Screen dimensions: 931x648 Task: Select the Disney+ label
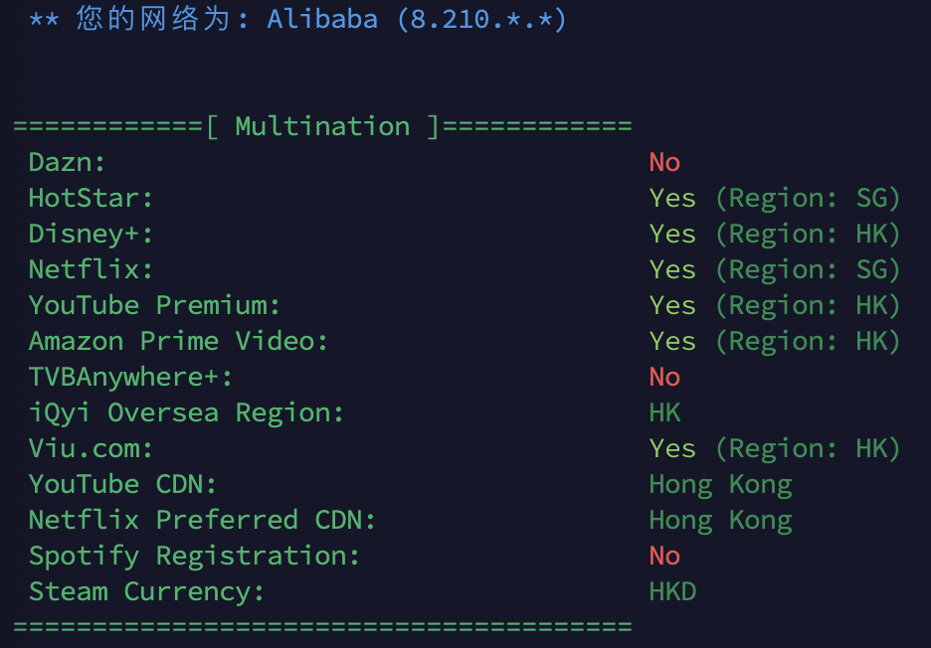pos(91,234)
